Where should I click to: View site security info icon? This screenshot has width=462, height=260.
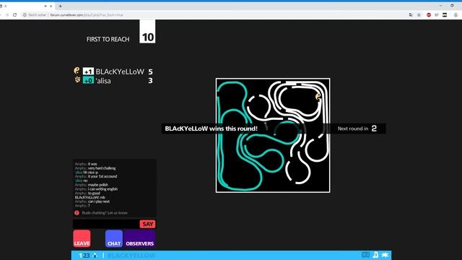click(25, 14)
